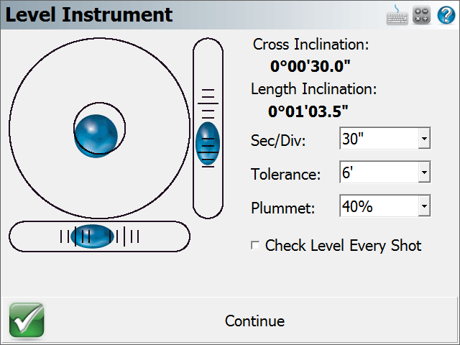Viewport: 460px width, 345px height.
Task: Click the horizontal level vial bubble
Action: [92, 236]
